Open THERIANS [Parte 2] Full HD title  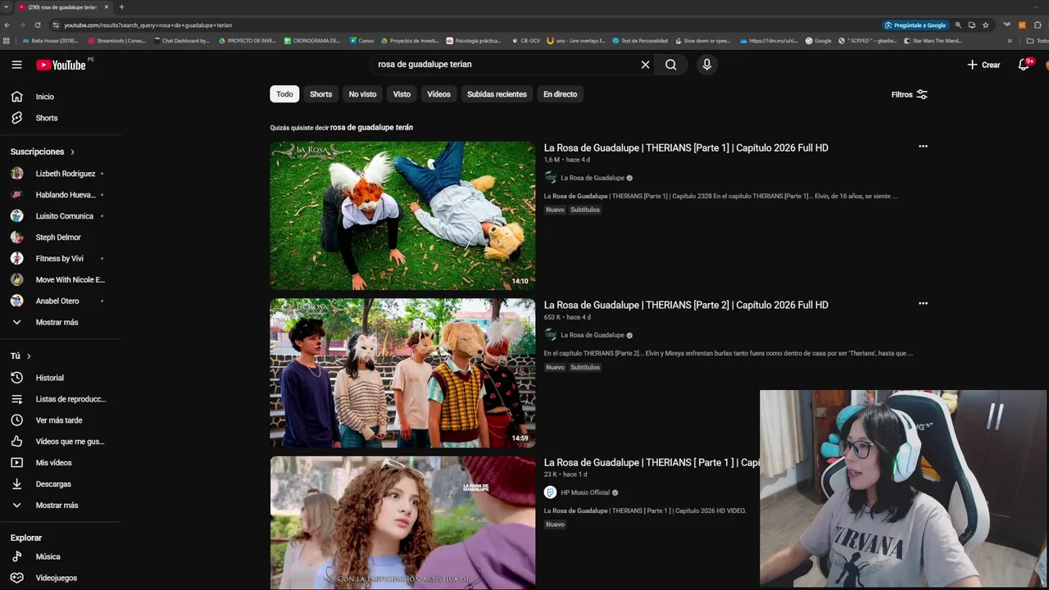[x=686, y=305]
